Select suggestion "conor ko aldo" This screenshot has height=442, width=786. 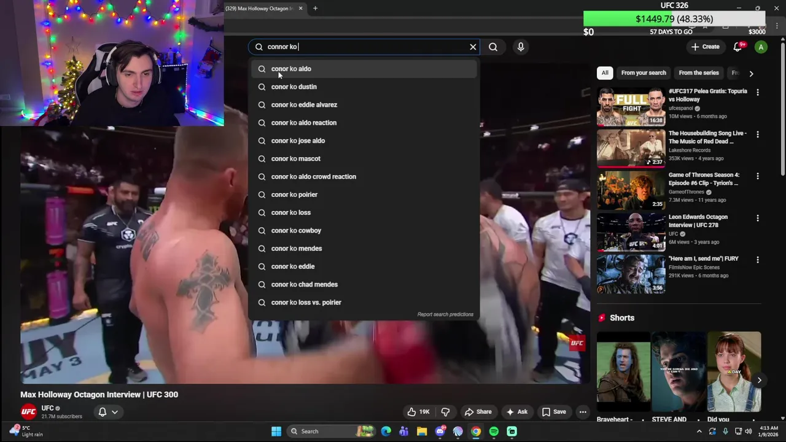(x=364, y=69)
